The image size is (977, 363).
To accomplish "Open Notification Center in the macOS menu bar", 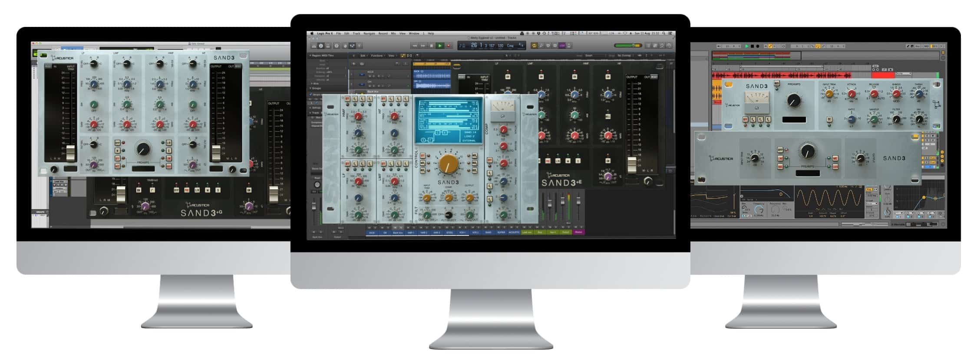I will pos(670,33).
